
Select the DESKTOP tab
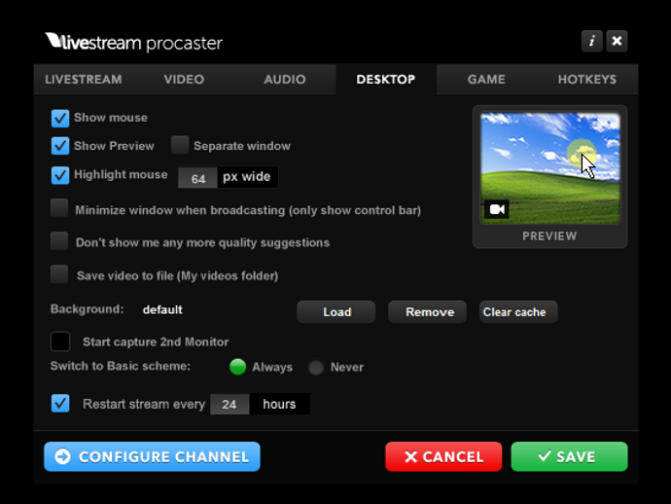(386, 79)
